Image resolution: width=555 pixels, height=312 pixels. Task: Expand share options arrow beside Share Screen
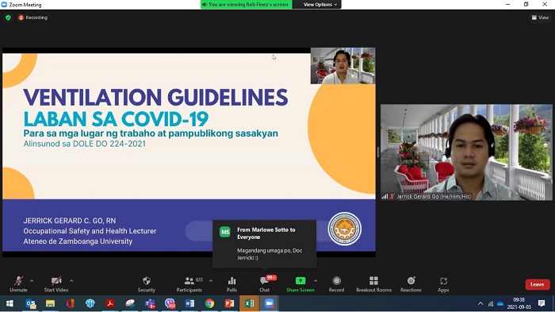coord(316,281)
